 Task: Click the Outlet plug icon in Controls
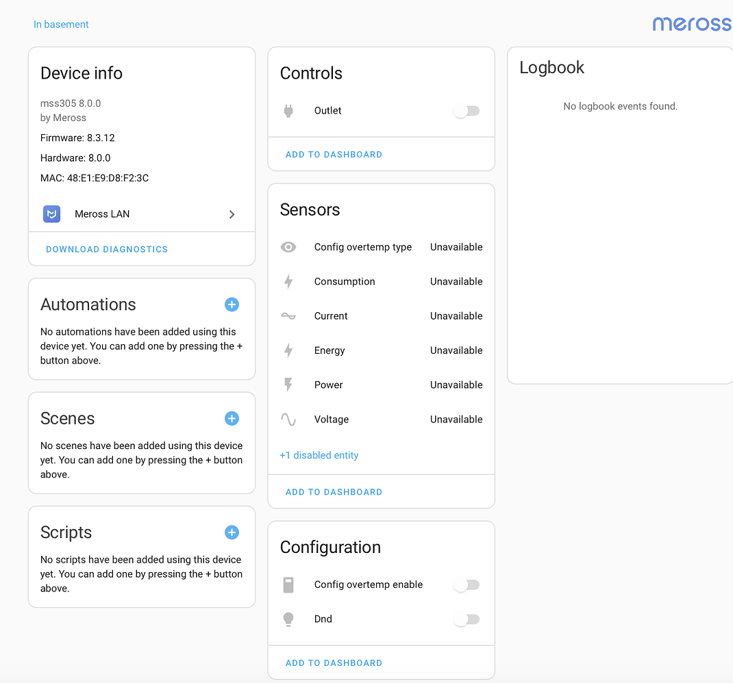coord(288,110)
